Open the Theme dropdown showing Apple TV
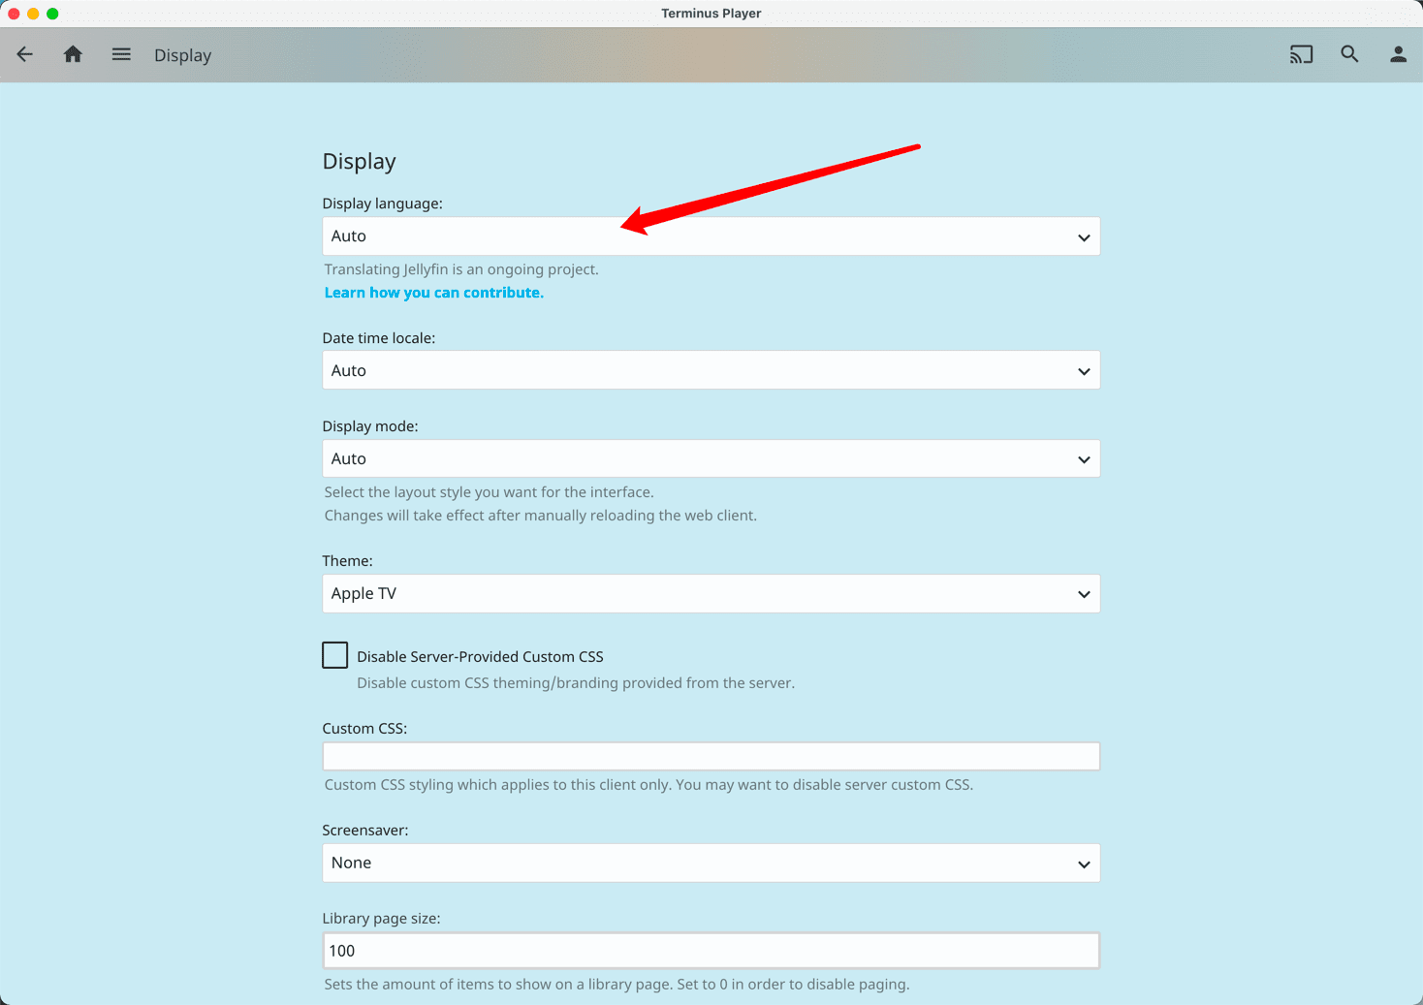This screenshot has height=1005, width=1423. (711, 593)
